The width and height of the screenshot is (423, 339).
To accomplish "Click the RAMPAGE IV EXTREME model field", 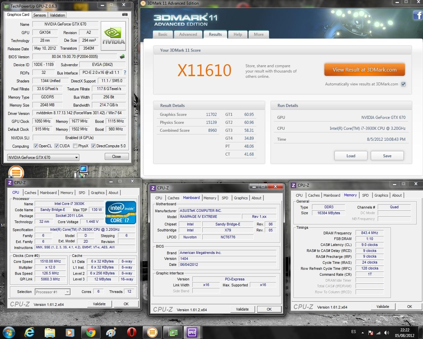I will (210, 217).
